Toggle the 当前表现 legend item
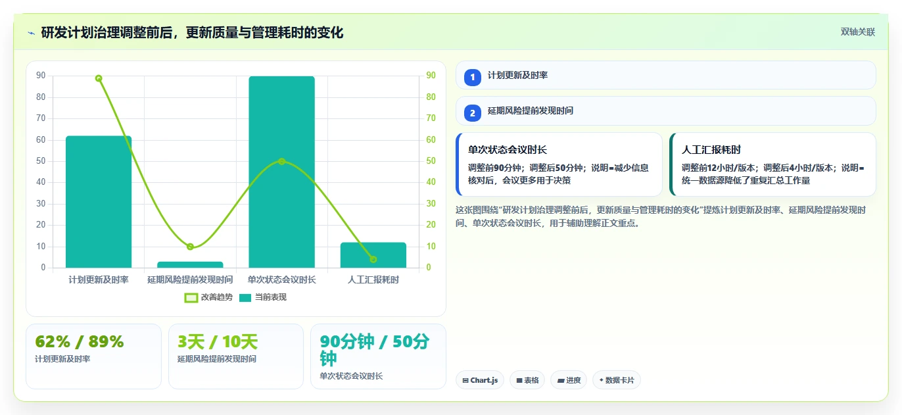Screen dimensions: 902x415 coord(263,297)
